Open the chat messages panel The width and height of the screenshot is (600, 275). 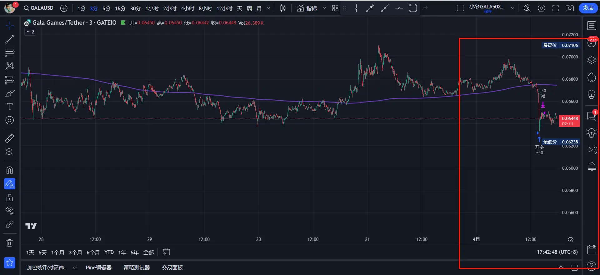click(592, 116)
